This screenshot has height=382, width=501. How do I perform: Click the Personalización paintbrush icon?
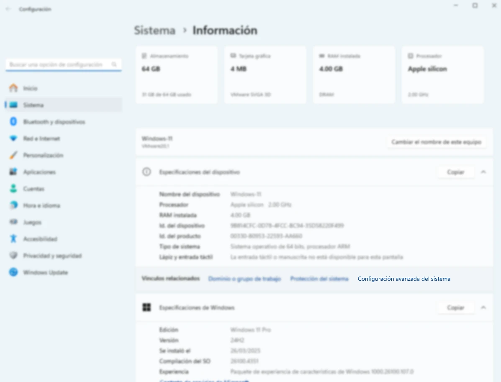(14, 155)
